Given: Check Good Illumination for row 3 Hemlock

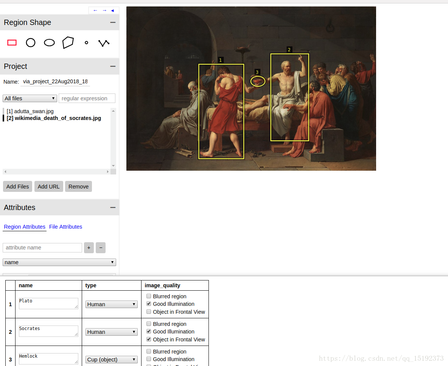Looking at the screenshot, I should (x=149, y=359).
